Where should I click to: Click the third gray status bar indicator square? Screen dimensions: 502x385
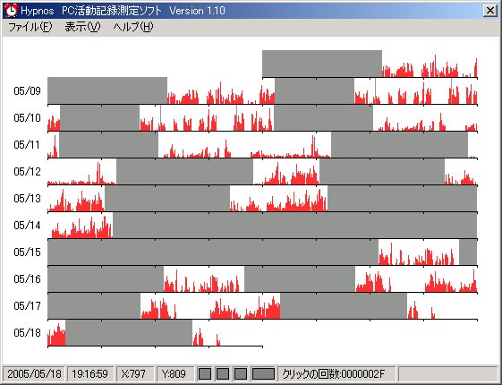241,373
